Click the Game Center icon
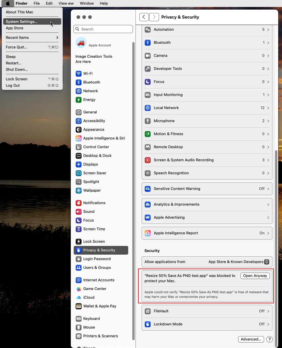 click(x=79, y=289)
